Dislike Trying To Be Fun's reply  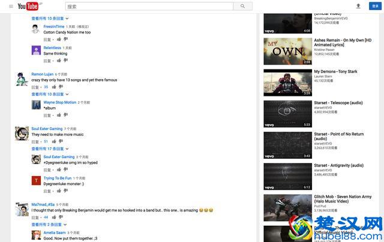coord(65,190)
